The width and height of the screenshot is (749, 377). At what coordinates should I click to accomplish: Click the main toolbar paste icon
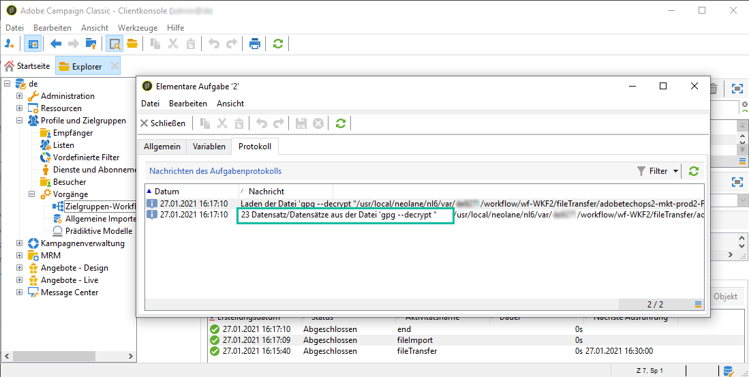pyautogui.click(x=191, y=44)
